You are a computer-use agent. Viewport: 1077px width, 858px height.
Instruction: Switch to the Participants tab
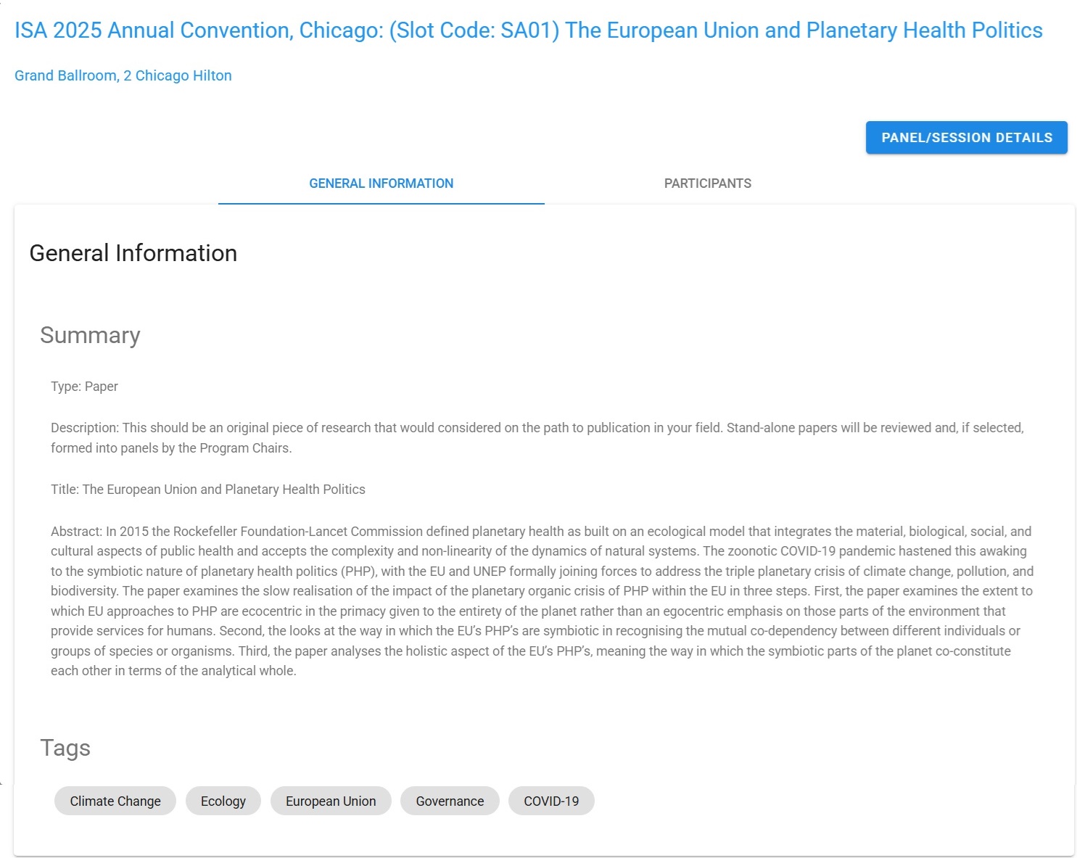[x=708, y=183]
